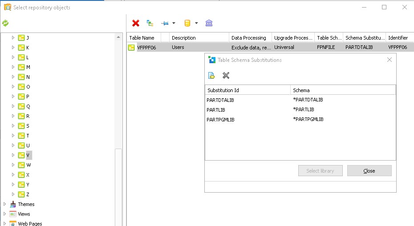The height and width of the screenshot is (226, 414).
Task: Sort by Substitution Id column header
Action: pyautogui.click(x=247, y=90)
